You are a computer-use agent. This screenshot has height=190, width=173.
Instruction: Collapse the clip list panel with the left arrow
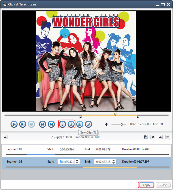click(x=5, y=137)
